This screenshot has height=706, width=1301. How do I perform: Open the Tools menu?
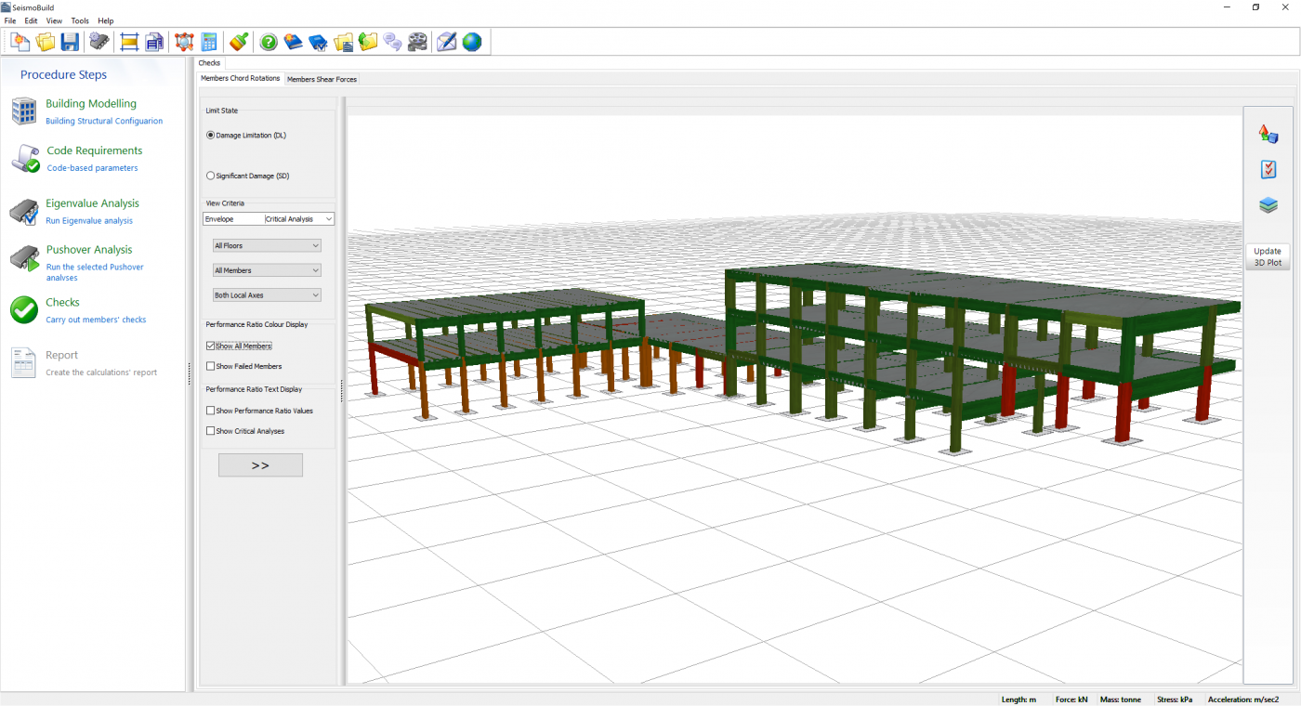(80, 20)
